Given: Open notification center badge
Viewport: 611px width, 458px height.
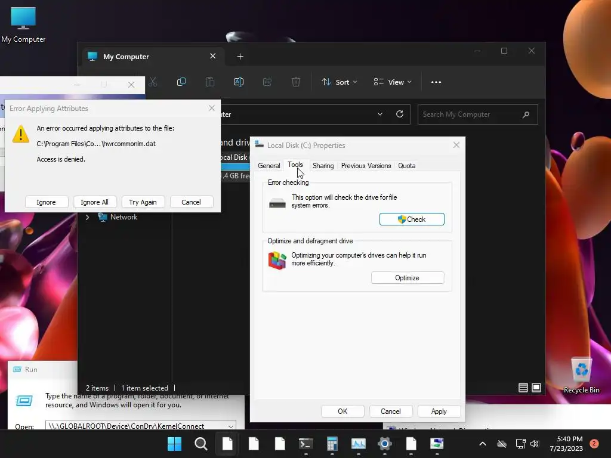Looking at the screenshot, I should (594, 444).
